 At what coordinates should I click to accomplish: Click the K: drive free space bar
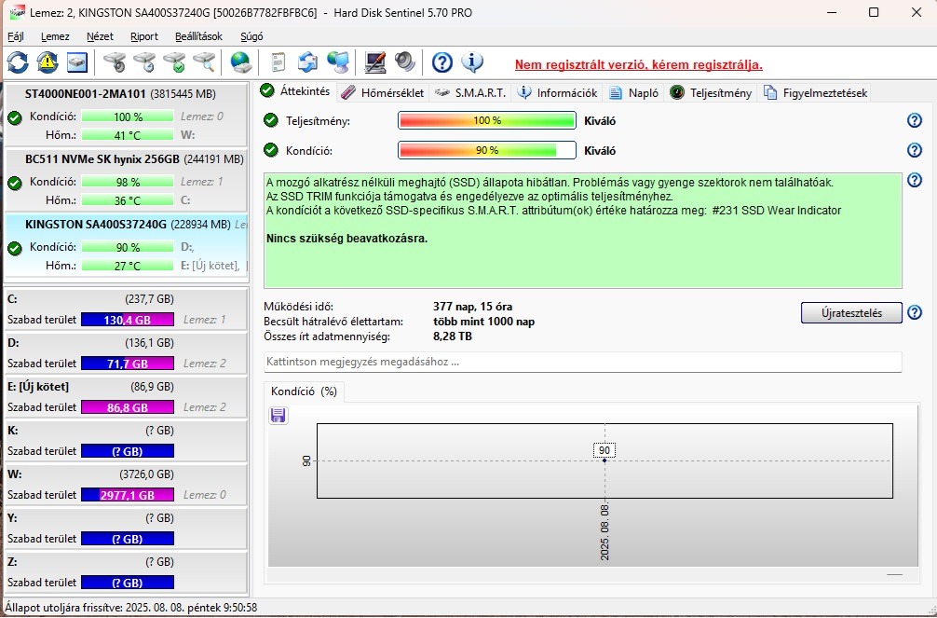[x=128, y=451]
